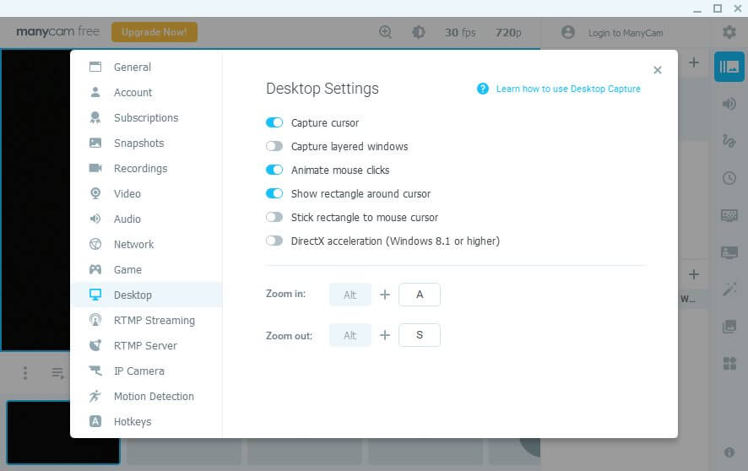
Task: Open the magic wand effects icon
Action: tap(729, 289)
